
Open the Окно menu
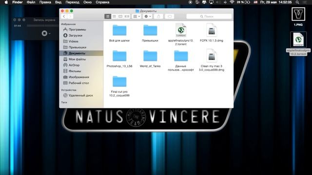click(87, 2)
